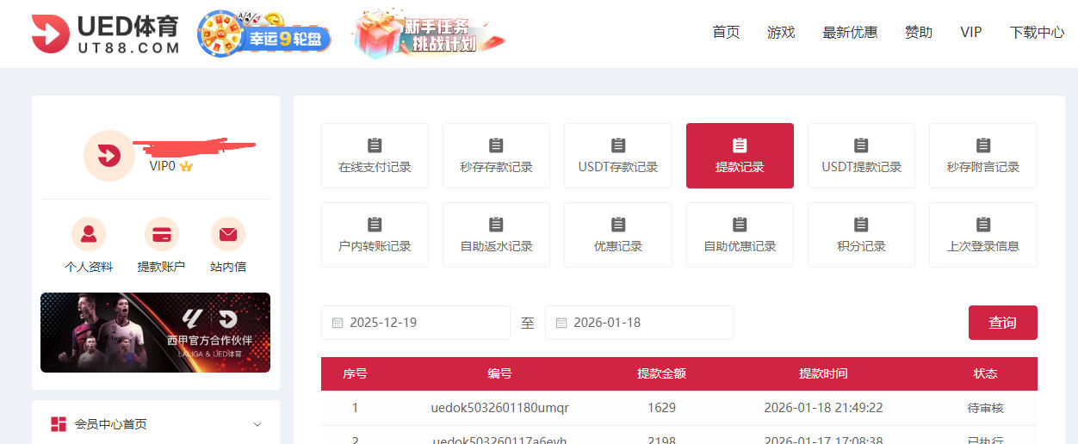Go to VIP navigation item

(x=970, y=33)
